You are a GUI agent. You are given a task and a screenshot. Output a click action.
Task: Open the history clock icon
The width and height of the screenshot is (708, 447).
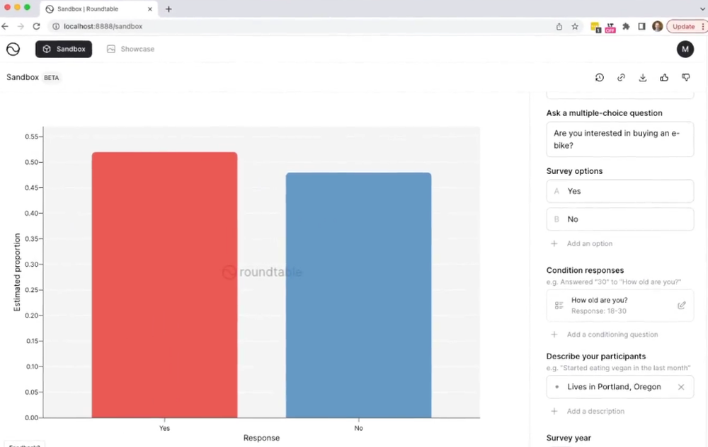[x=599, y=78]
